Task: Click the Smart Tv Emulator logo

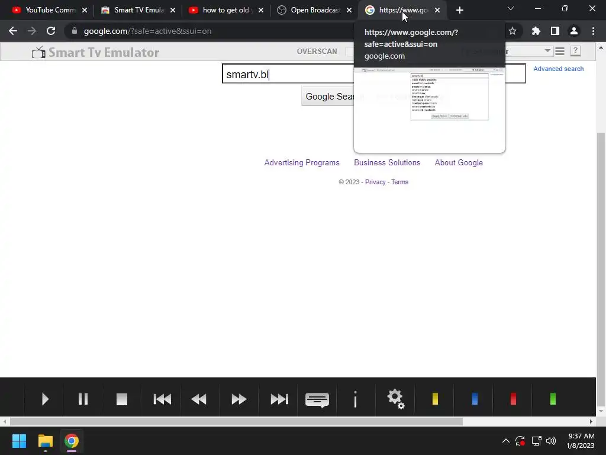Action: 95,52
